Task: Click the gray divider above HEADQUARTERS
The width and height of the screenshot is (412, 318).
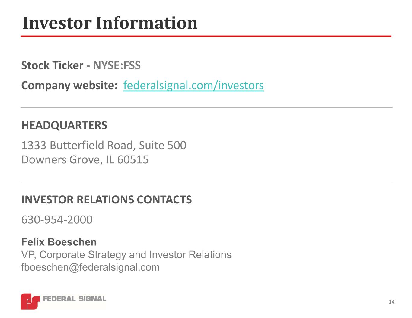Action: click(x=206, y=107)
